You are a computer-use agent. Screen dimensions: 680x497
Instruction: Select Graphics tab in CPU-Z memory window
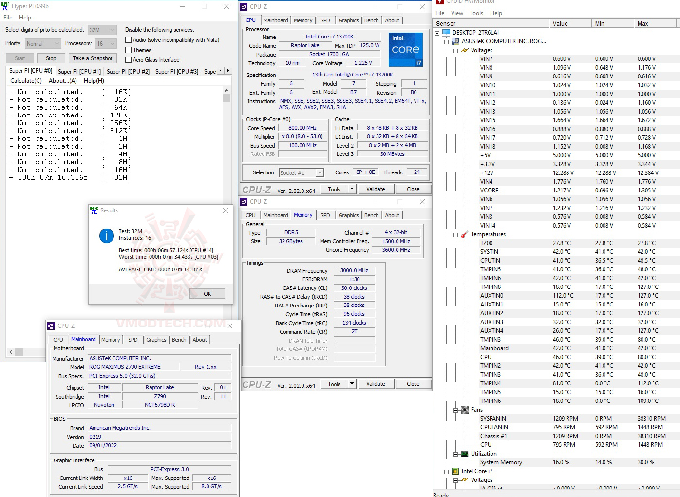[349, 215]
